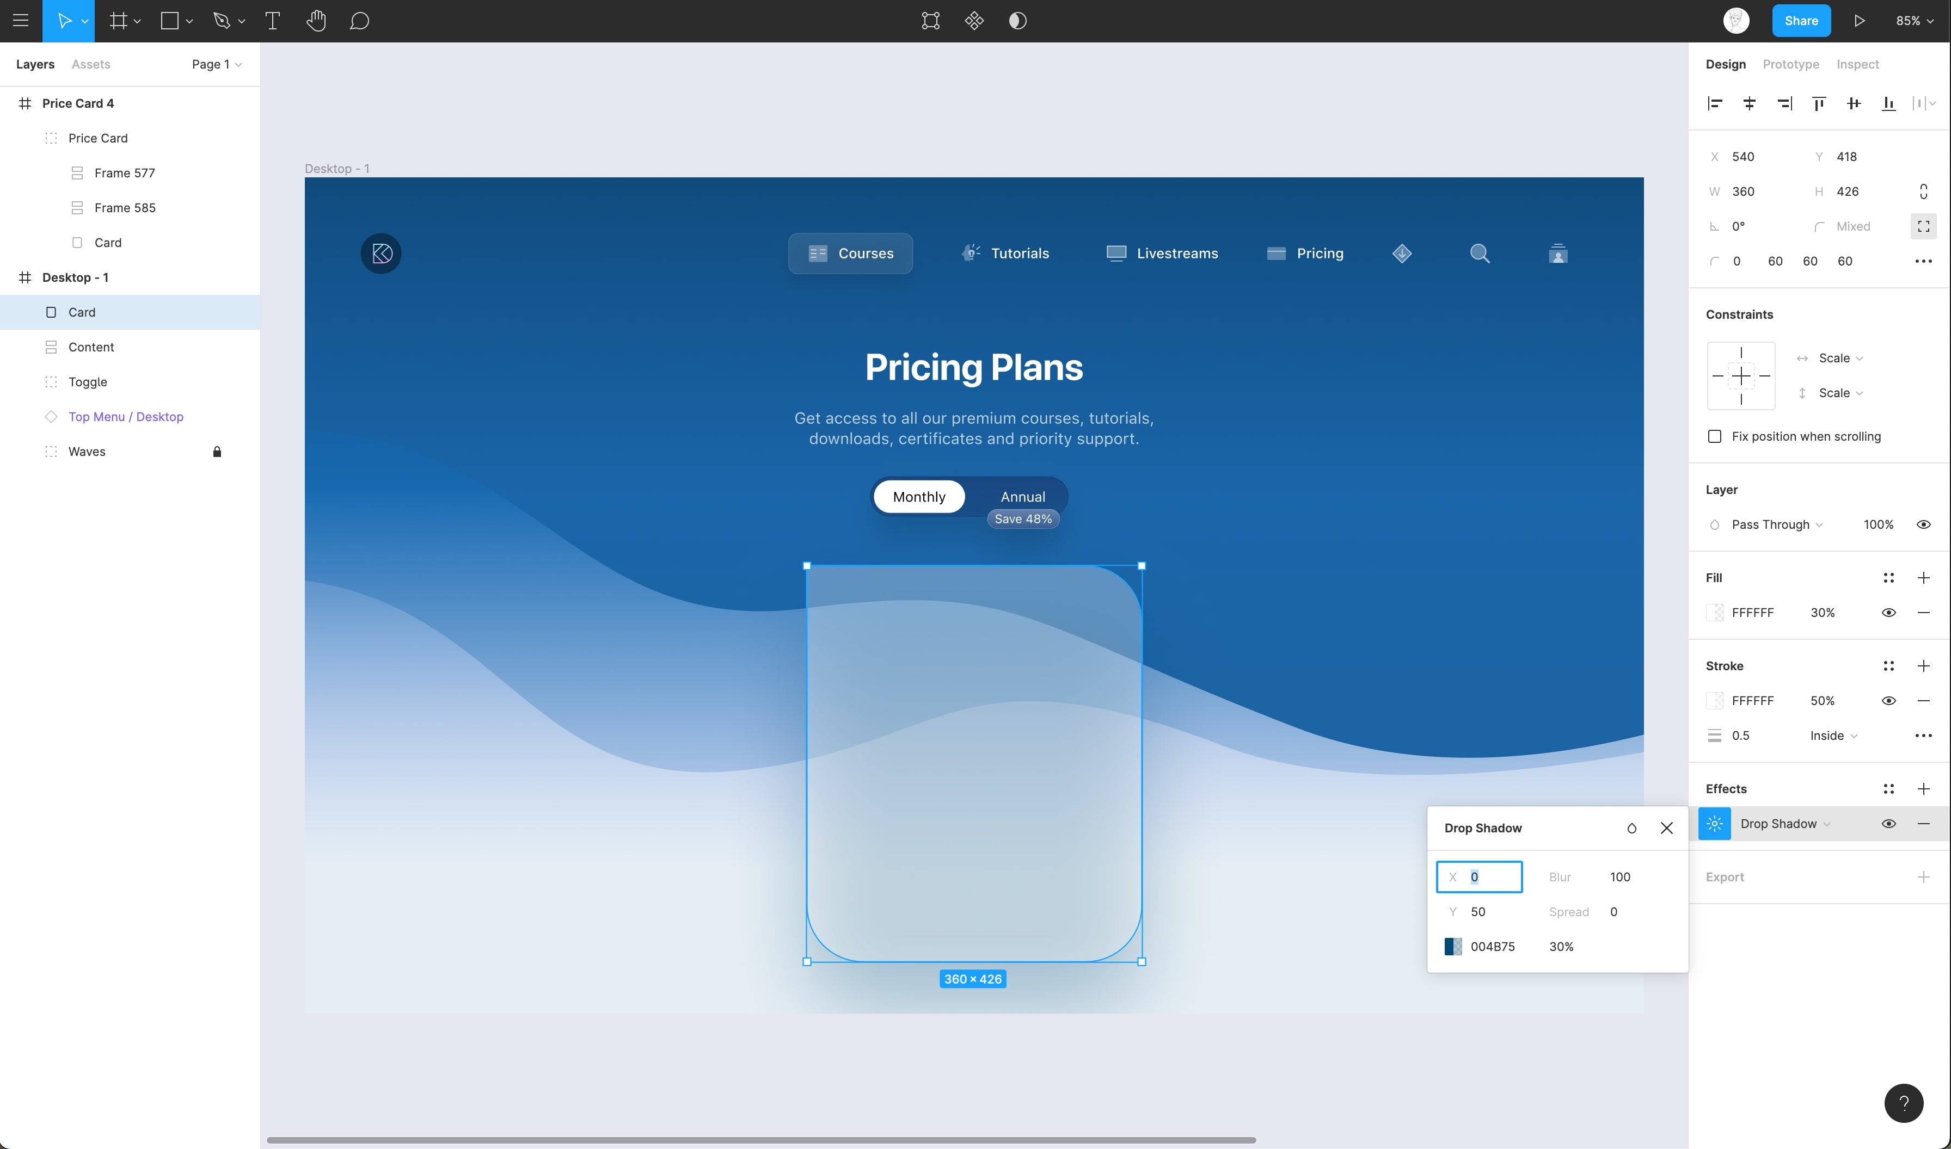The width and height of the screenshot is (1951, 1149).
Task: Enable Fix position when scrolling
Action: click(x=1715, y=437)
